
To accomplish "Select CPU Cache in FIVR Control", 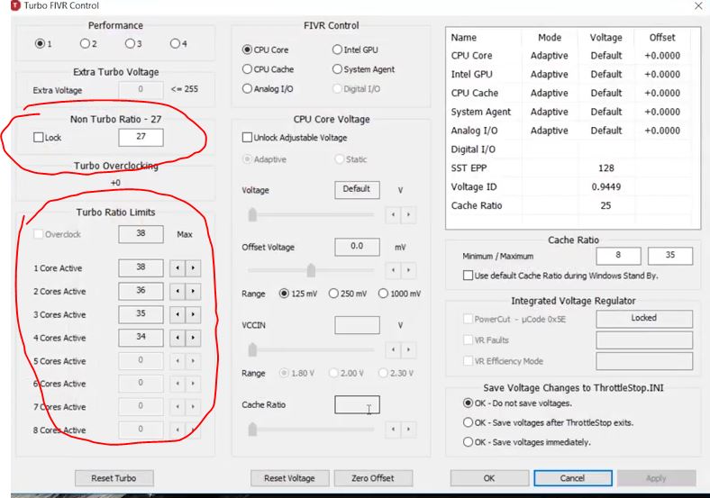I will (x=247, y=68).
